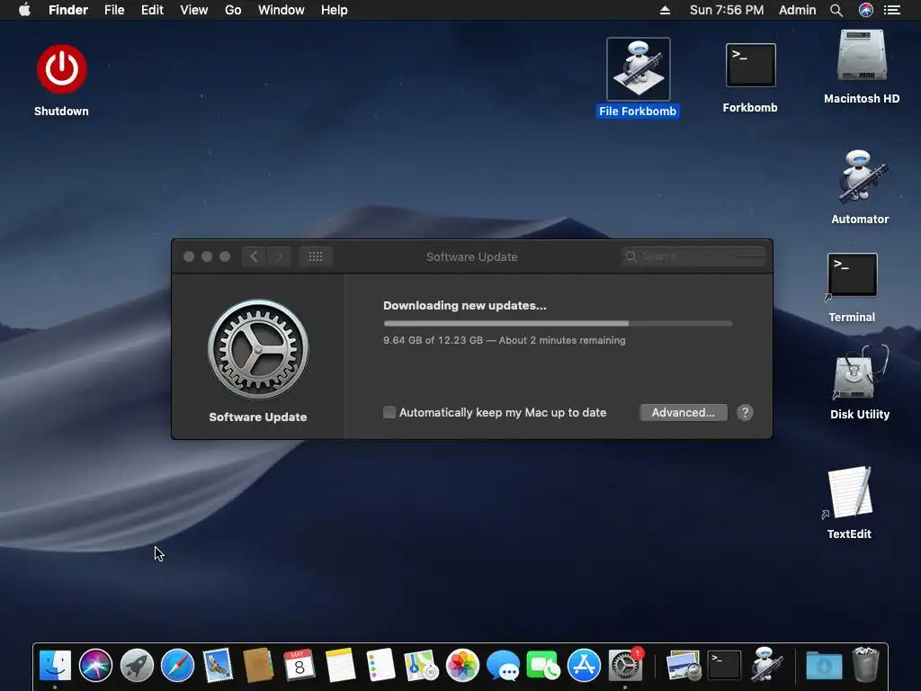Open FaceTime in the Dock
The width and height of the screenshot is (921, 691).
coord(543,665)
